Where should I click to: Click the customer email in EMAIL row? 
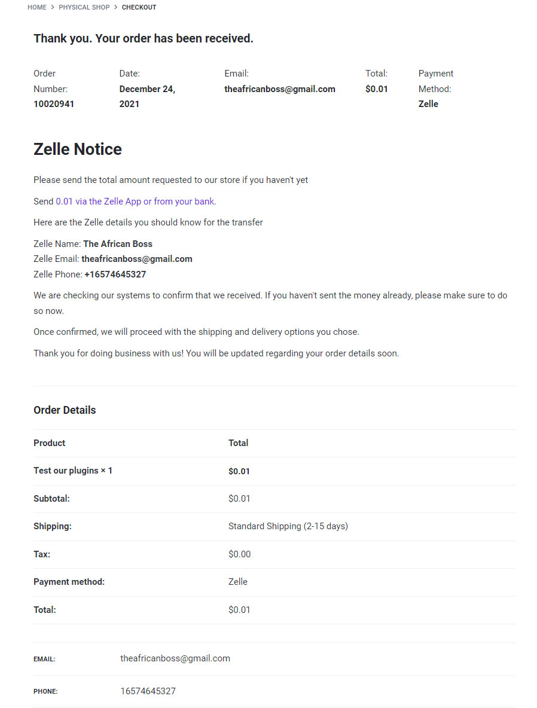click(x=175, y=658)
